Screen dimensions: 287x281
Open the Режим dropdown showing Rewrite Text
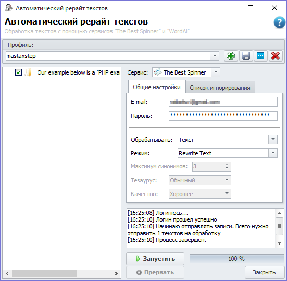[273, 153]
